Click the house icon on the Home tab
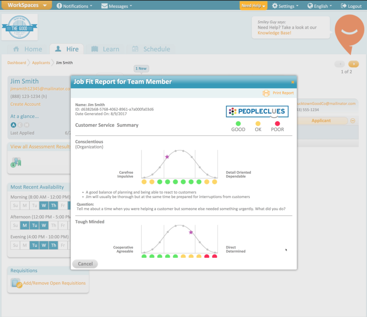This screenshot has width=367, height=317. (x=16, y=49)
